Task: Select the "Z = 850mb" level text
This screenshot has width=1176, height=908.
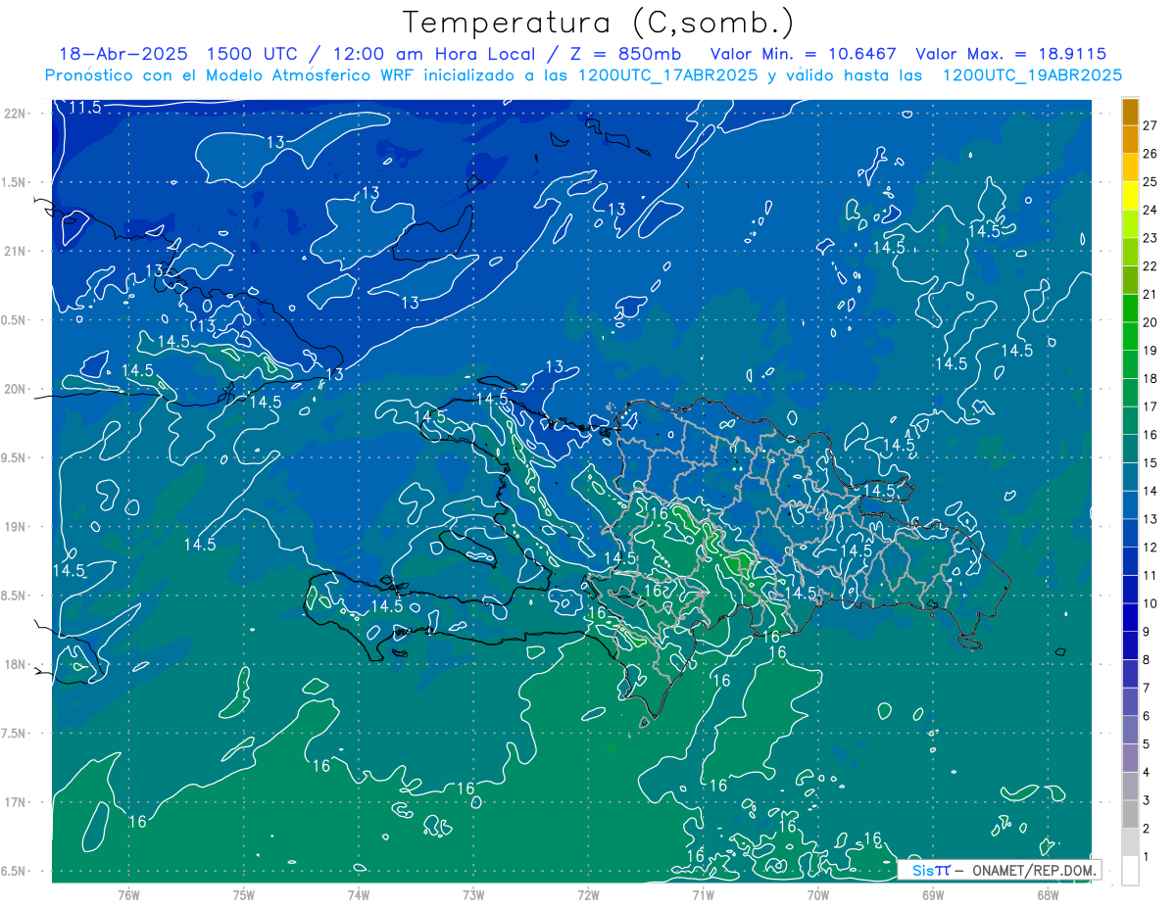Action: click(620, 54)
